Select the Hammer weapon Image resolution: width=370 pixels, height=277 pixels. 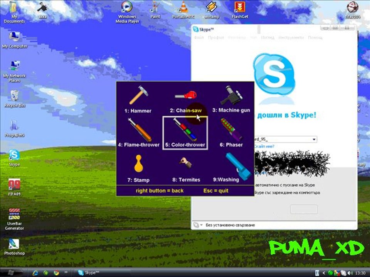[138, 99]
